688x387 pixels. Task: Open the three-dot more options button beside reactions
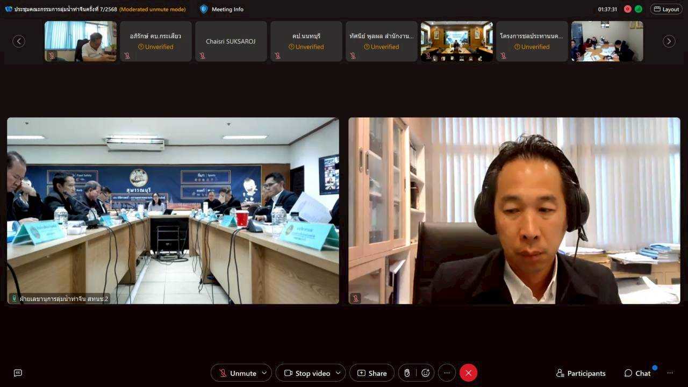click(x=447, y=373)
